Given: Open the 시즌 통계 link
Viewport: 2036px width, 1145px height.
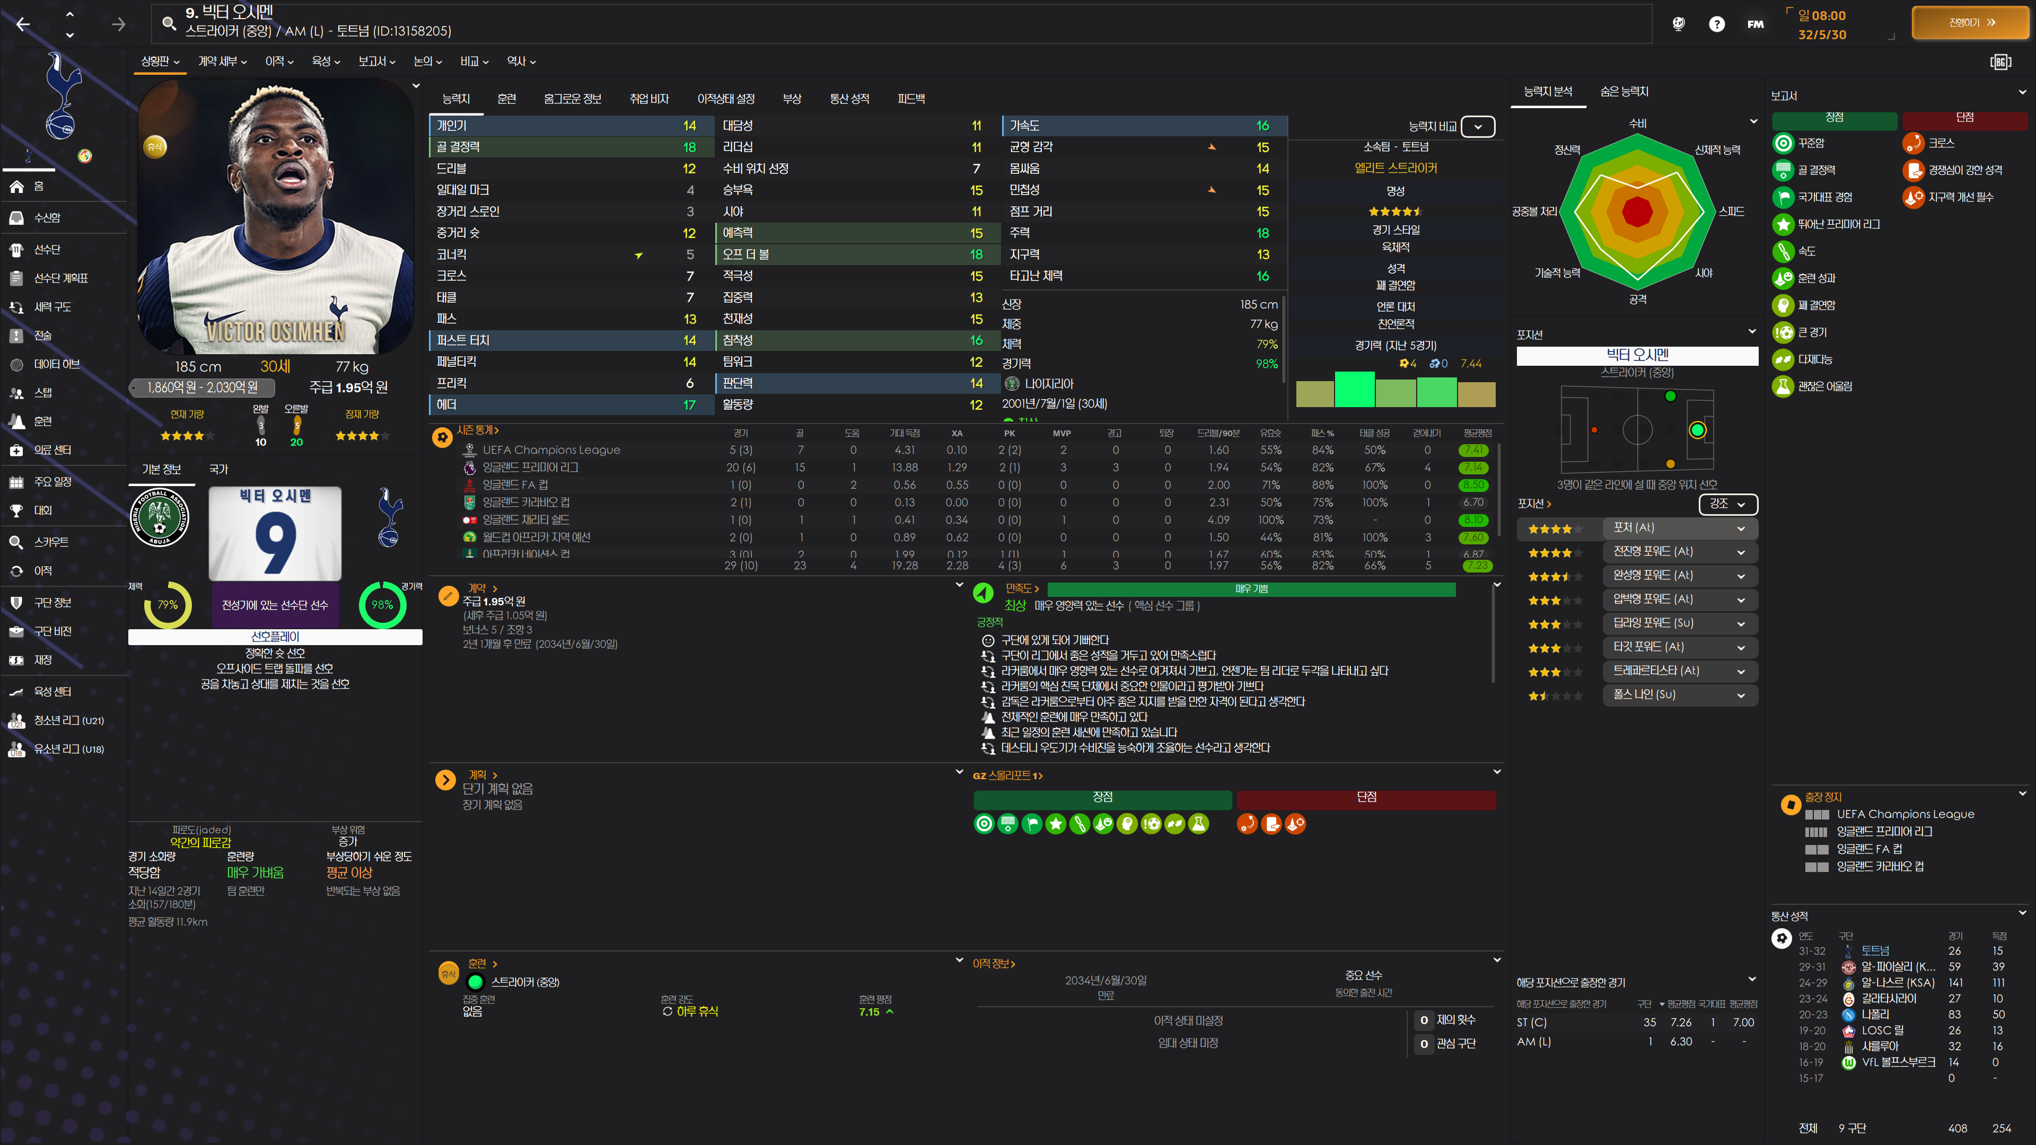Looking at the screenshot, I should click(x=477, y=430).
